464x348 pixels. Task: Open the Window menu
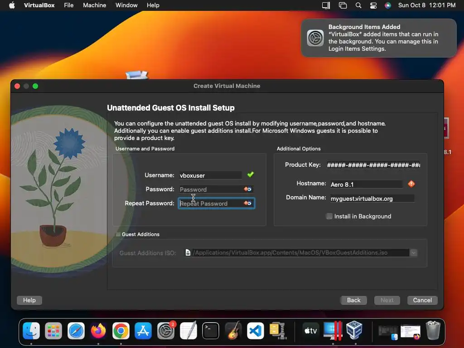pyautogui.click(x=126, y=5)
